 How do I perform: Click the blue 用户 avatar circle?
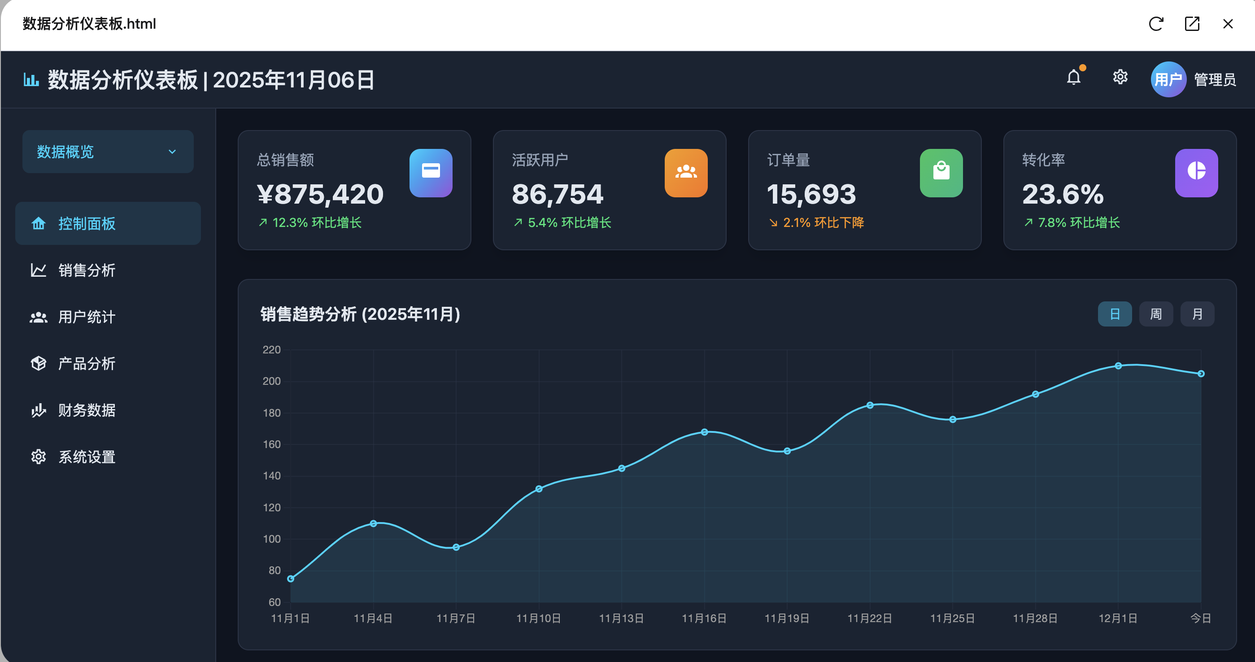point(1168,79)
